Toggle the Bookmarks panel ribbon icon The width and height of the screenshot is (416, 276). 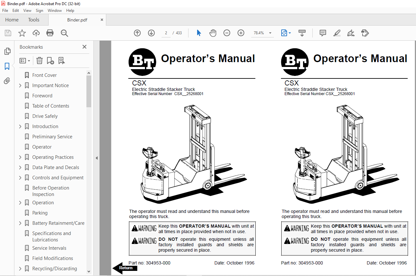pyautogui.click(x=7, y=66)
